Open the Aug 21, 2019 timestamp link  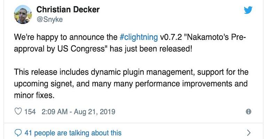point(78,112)
